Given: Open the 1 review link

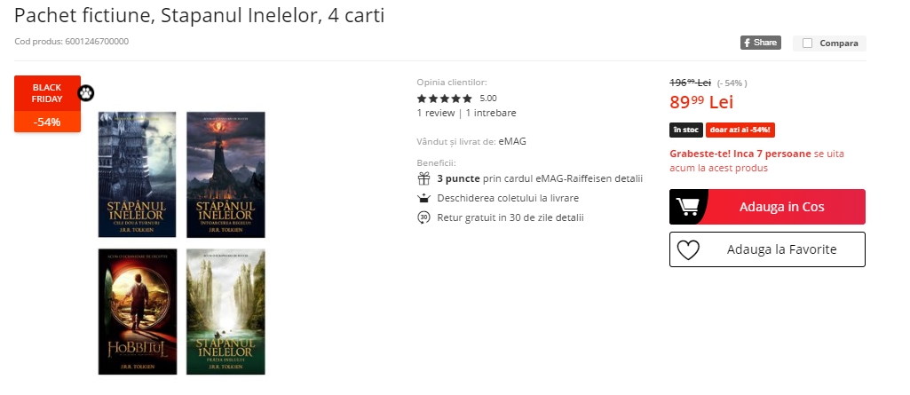Looking at the screenshot, I should pos(436,113).
